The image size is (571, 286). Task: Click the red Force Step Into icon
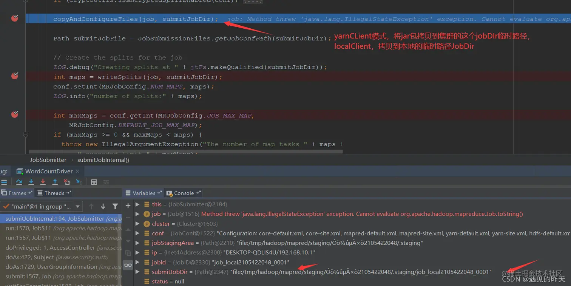tap(43, 182)
